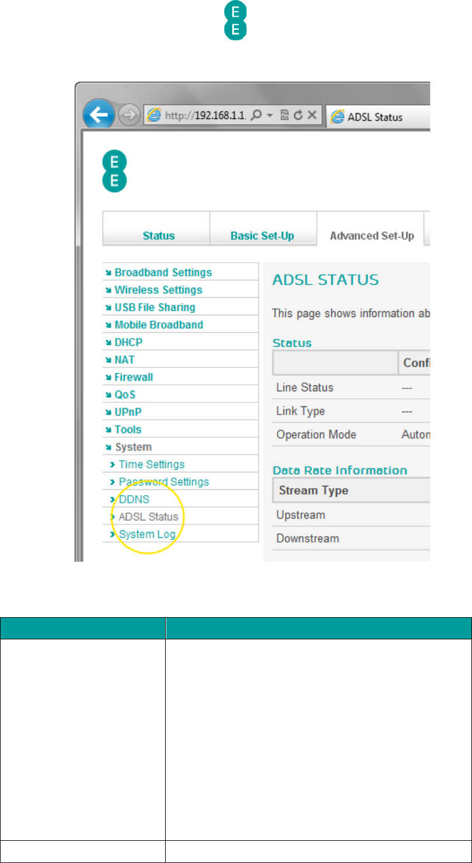Click the Compatibility View icon

click(284, 116)
